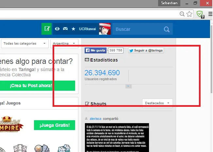Click the ¡Juega Gratis! button
Screen dimensions: 213x152
(55, 125)
